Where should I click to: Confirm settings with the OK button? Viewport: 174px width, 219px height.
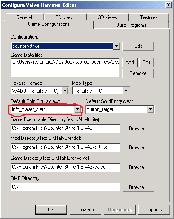[x=51, y=210]
